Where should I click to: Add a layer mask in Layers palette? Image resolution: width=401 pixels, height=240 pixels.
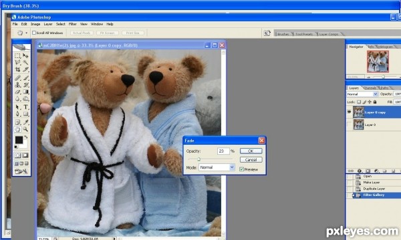(368, 171)
